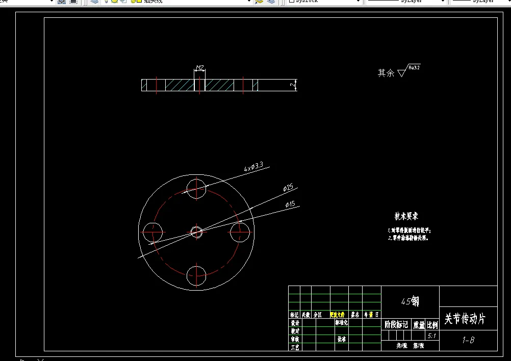Select the first technical requirement line
This screenshot has width=511, height=361.
(x=410, y=230)
